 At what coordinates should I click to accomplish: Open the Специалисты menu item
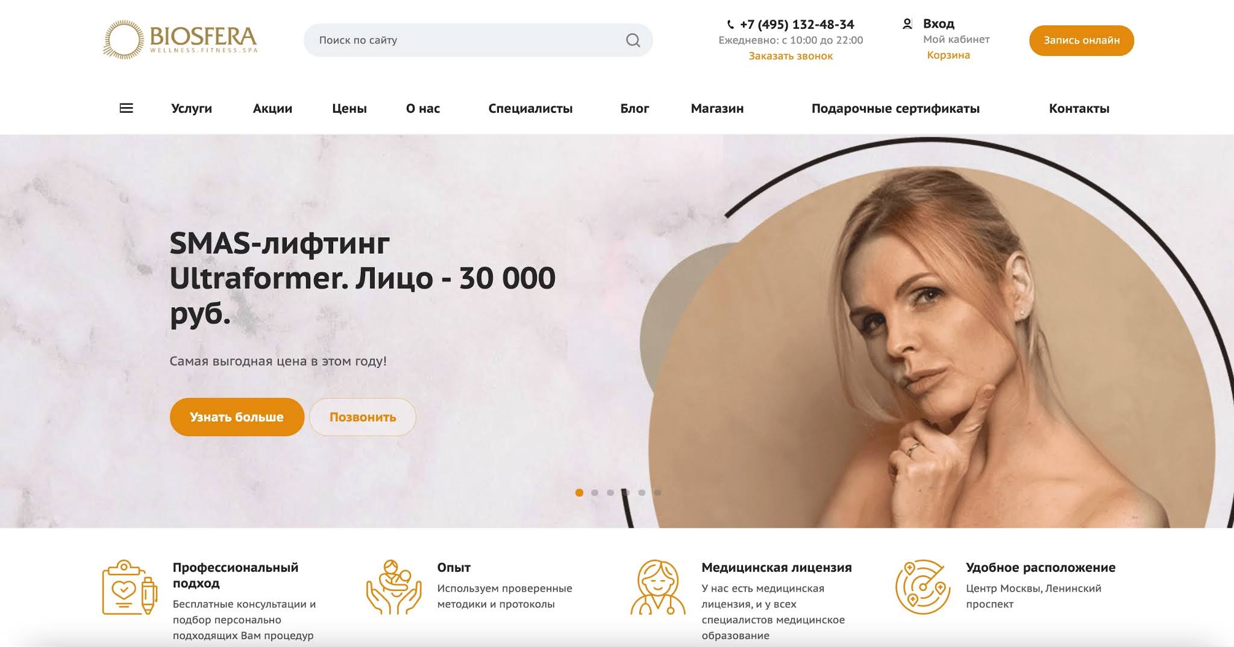pyautogui.click(x=530, y=108)
